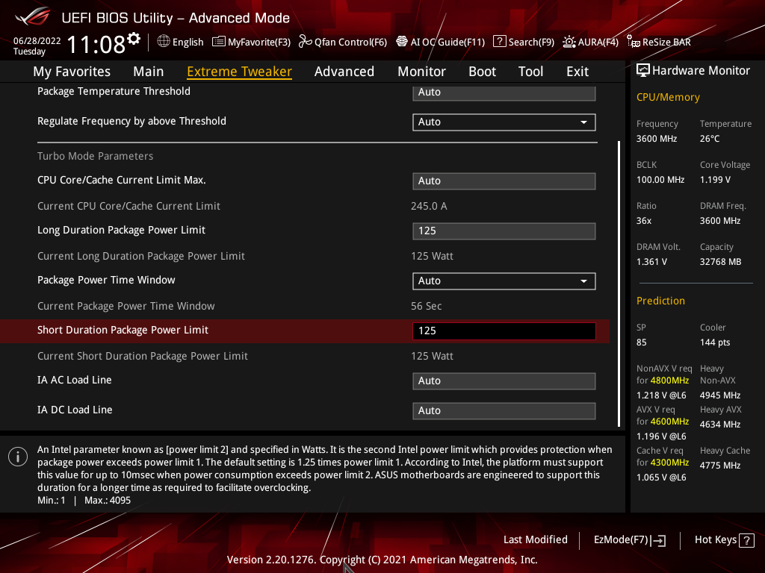Image resolution: width=765 pixels, height=573 pixels.
Task: Select CPU Core/Cache Current Limit Max. label
Action: [122, 180]
